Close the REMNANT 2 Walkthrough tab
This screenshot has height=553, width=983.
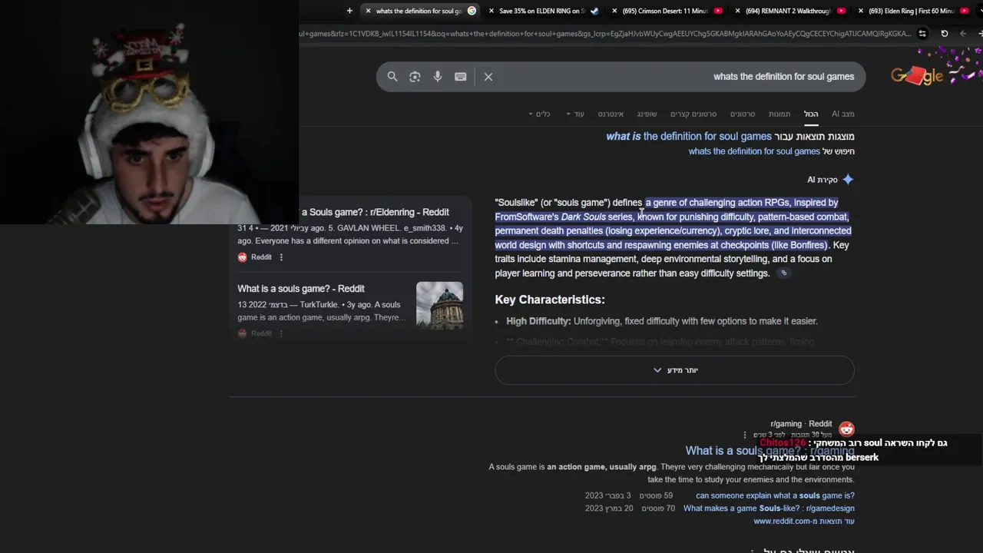tap(738, 11)
